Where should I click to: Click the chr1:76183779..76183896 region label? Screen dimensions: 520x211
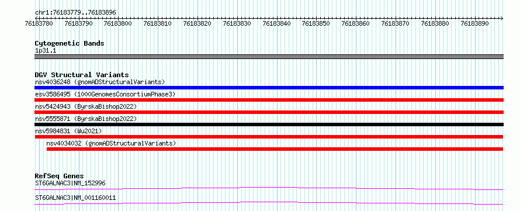[75, 12]
